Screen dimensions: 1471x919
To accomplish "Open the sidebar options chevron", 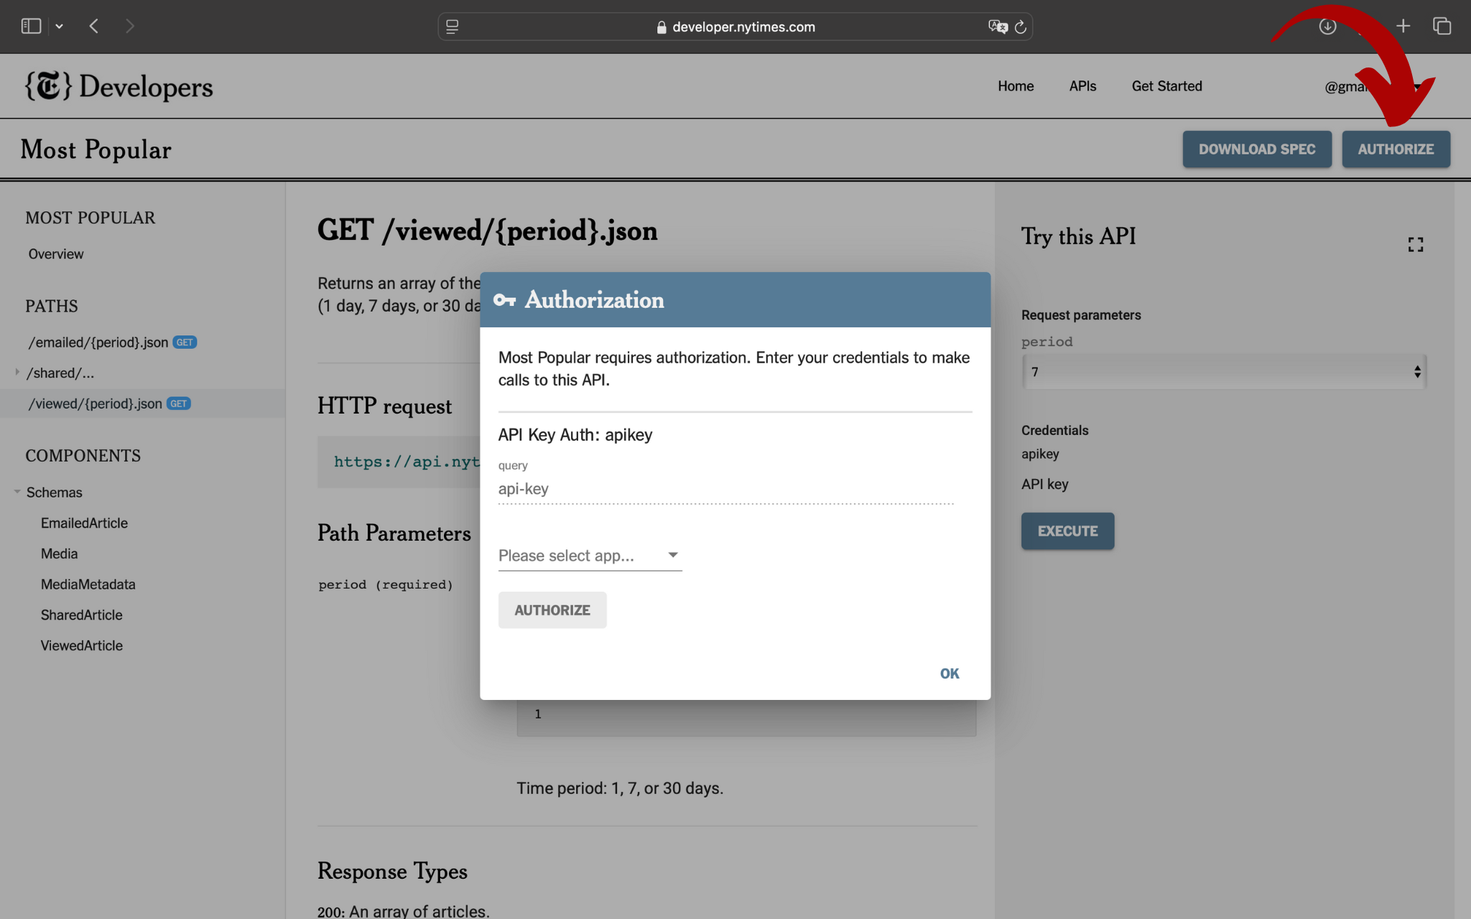I will [60, 27].
